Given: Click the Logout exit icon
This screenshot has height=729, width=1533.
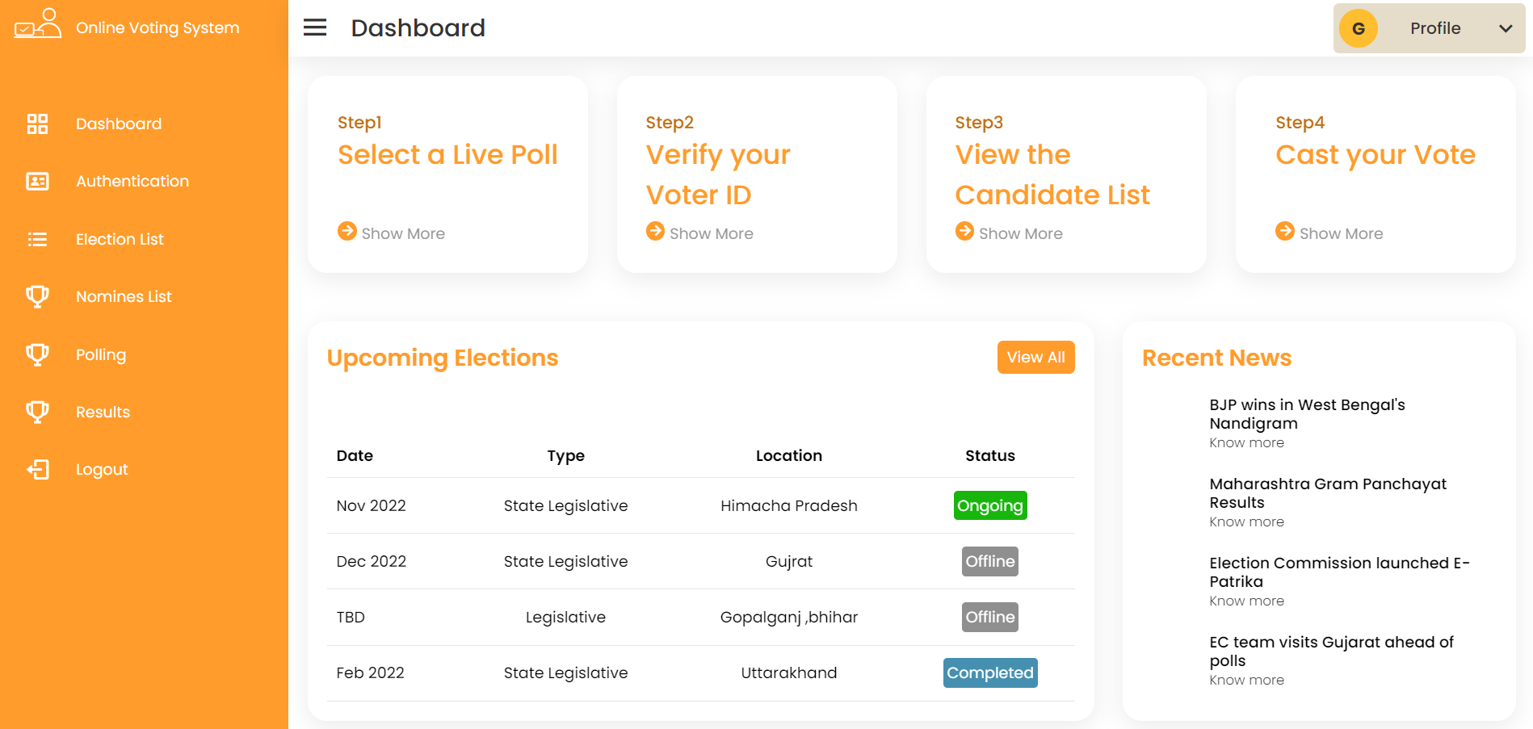Looking at the screenshot, I should click(37, 469).
